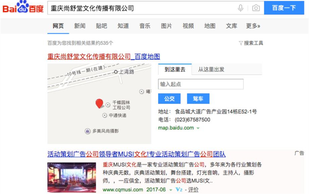Click 多美风尚摄影 map marker icon

pos(87,131)
